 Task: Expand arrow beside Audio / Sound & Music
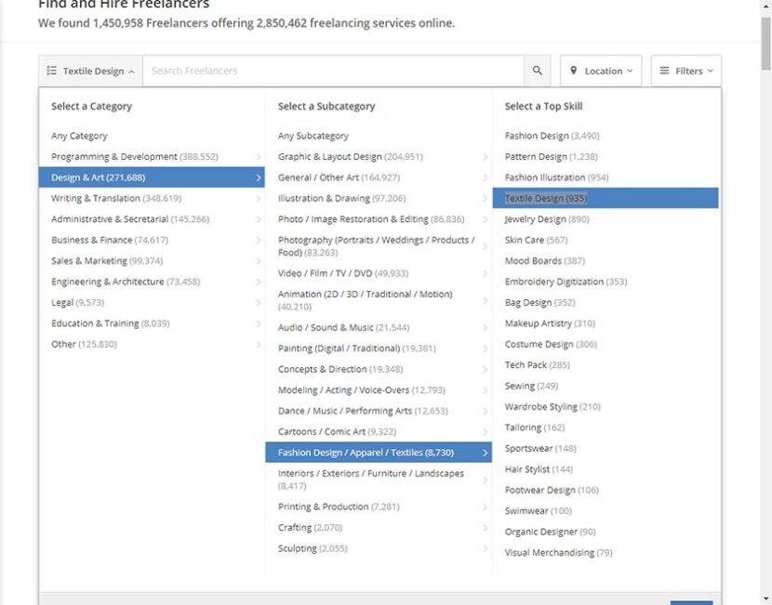485,328
